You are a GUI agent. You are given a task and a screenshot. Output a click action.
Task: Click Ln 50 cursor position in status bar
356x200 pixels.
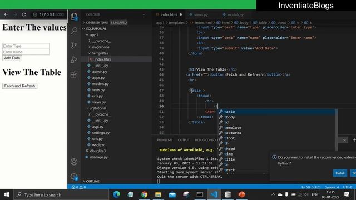pyautogui.click(x=311, y=187)
